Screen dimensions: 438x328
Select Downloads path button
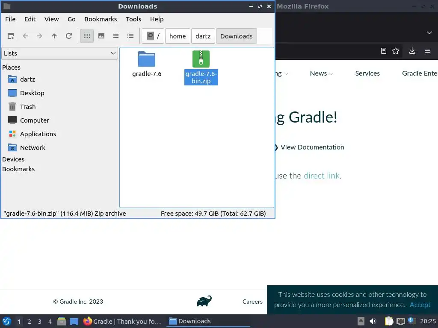(236, 36)
